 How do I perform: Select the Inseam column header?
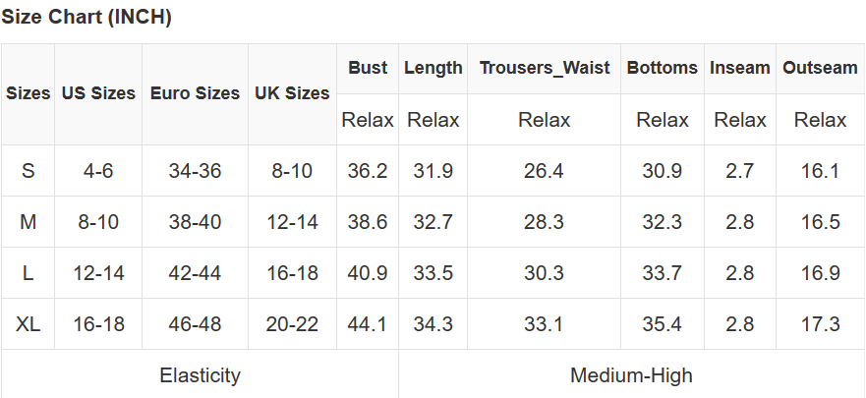click(740, 68)
